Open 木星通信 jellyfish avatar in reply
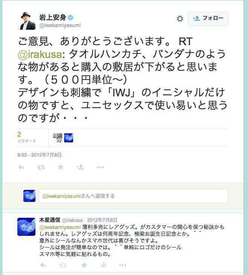 click(26, 227)
